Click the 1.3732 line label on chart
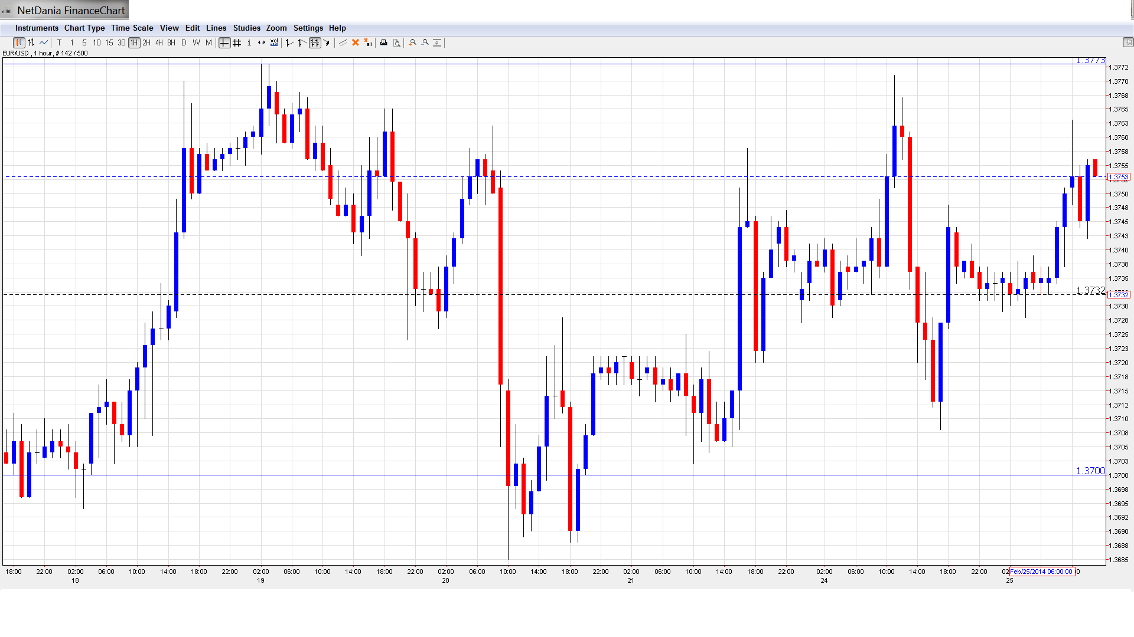Image resolution: width=1134 pixels, height=637 pixels. point(1090,290)
